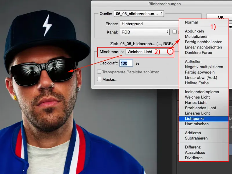Select Subtrahieren blend mode
The image size is (232, 174).
[196, 138]
